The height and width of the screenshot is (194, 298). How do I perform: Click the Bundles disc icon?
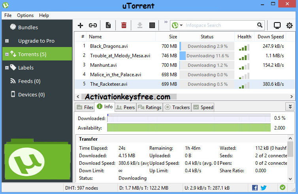pyautogui.click(x=13, y=27)
